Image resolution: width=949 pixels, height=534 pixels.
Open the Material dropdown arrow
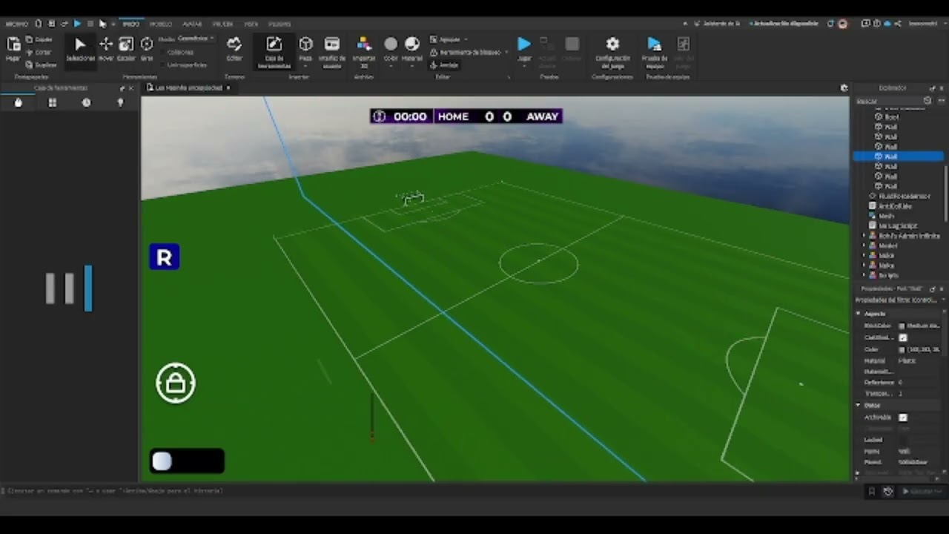coord(412,65)
